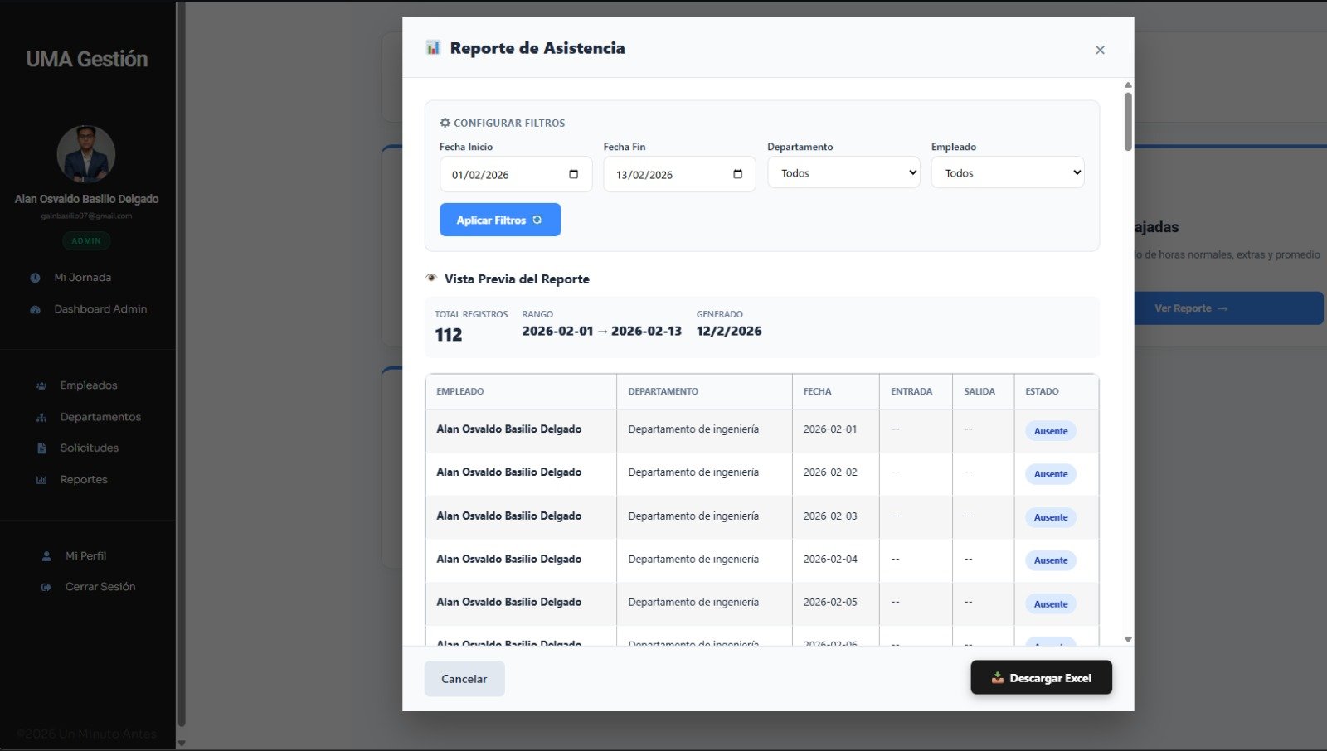Click the UMA Gestión logo text
The width and height of the screenshot is (1327, 751).
coord(87,59)
